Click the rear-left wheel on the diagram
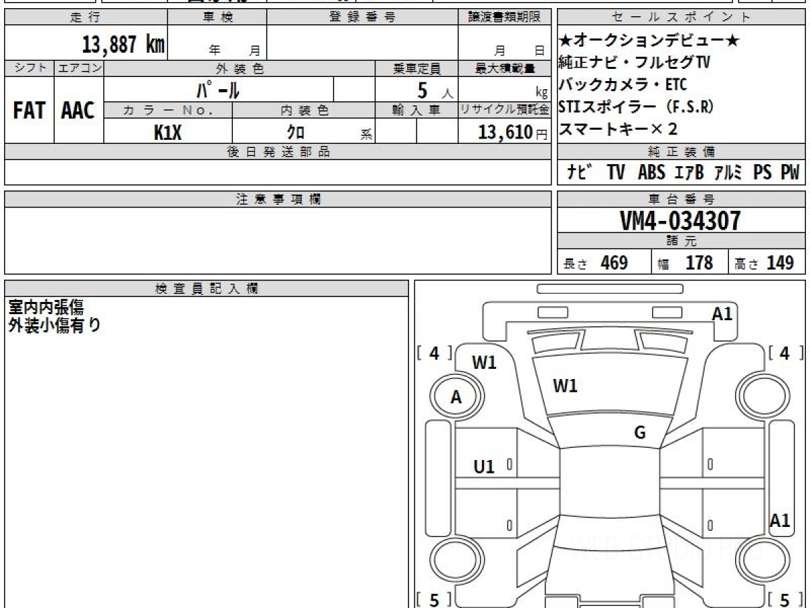810x608 pixels. pyautogui.click(x=456, y=561)
